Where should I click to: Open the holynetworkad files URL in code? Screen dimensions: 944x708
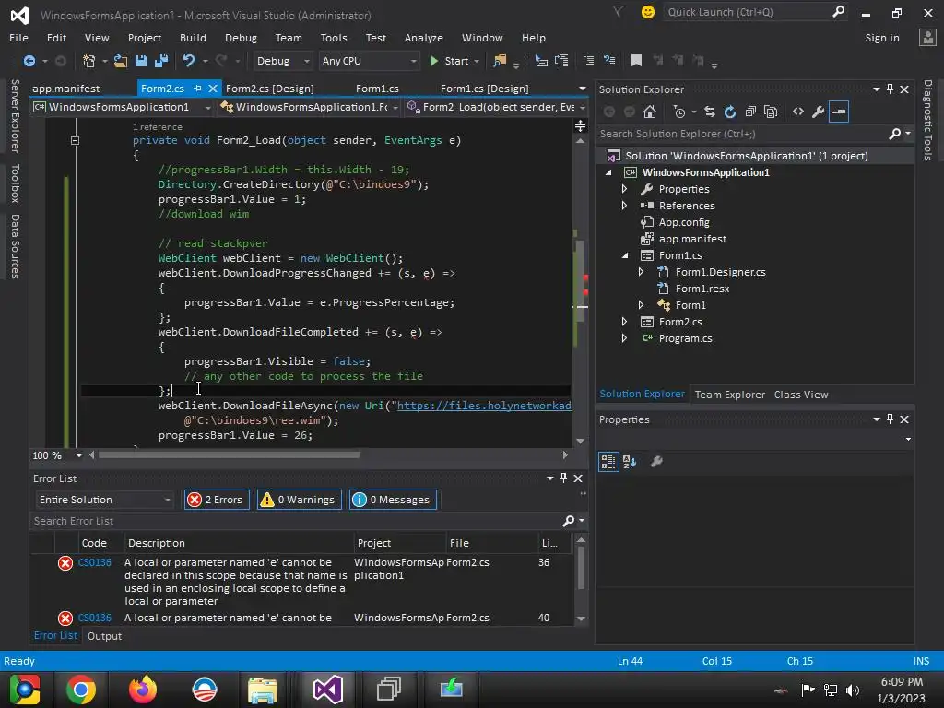point(484,406)
